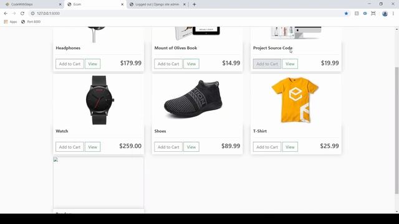Click the T-Shirt product title
Screen dimensions: 399x224
(x=260, y=131)
